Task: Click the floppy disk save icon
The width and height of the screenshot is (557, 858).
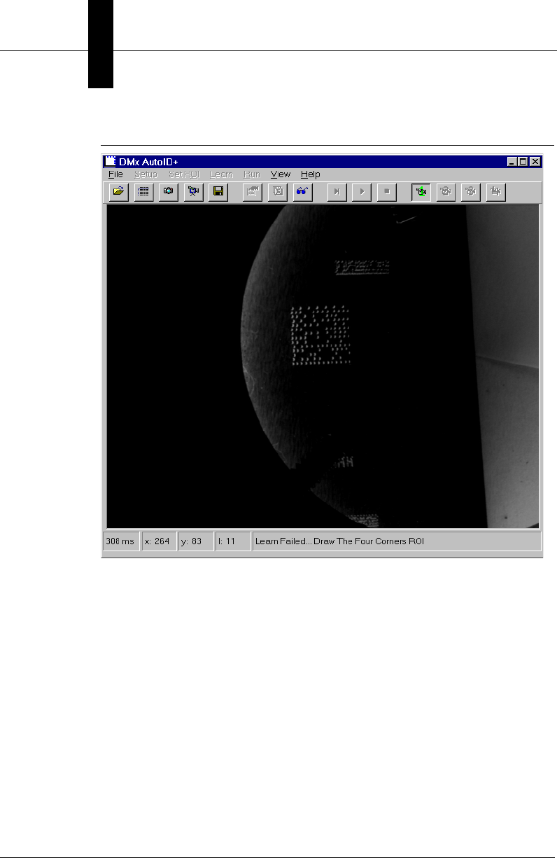Action: (218, 192)
